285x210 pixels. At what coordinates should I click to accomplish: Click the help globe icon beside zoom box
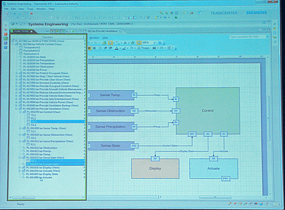[x=159, y=42]
